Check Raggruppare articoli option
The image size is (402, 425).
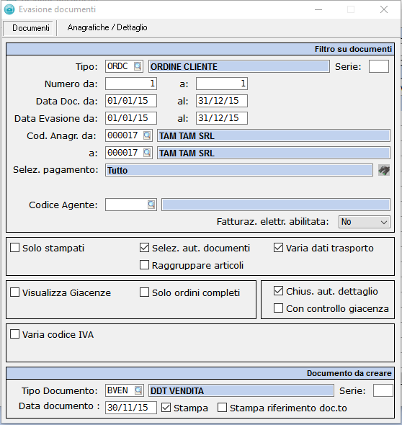click(x=144, y=265)
